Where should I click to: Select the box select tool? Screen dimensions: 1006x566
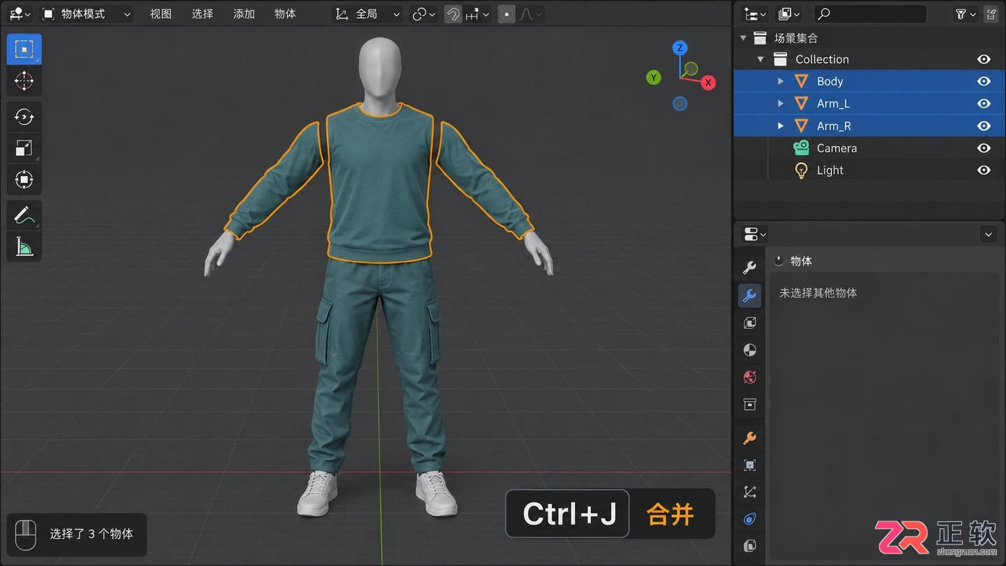coord(24,49)
